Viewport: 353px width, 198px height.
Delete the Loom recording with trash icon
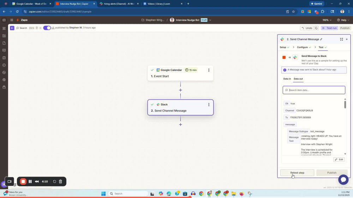(61, 181)
